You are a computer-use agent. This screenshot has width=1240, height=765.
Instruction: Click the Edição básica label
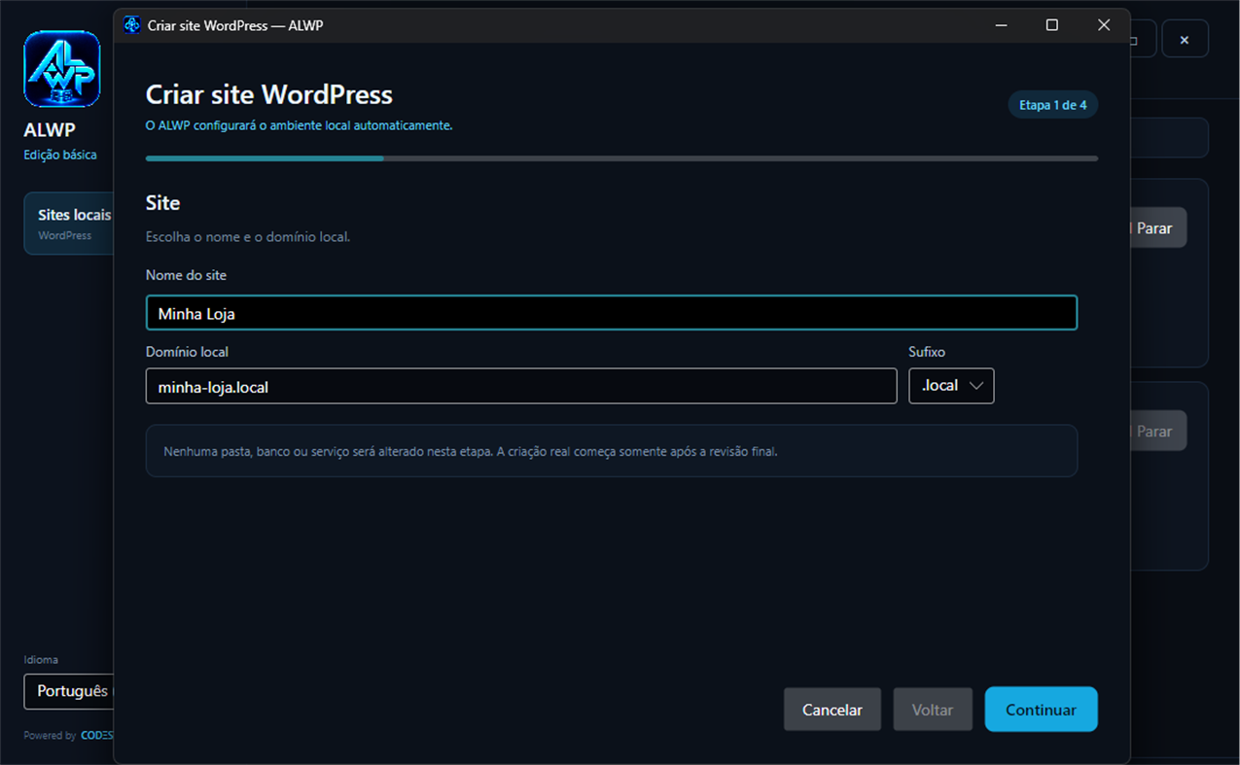(x=60, y=155)
